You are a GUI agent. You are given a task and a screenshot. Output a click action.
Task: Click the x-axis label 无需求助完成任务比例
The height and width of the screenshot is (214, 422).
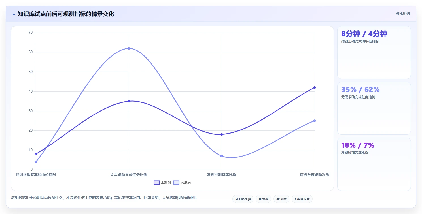point(129,175)
